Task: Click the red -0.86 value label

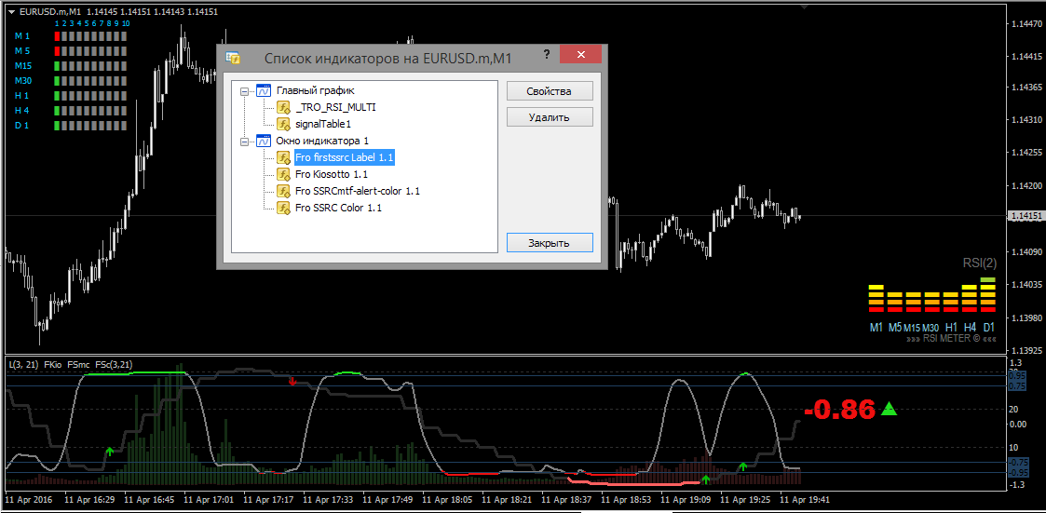Action: point(840,409)
